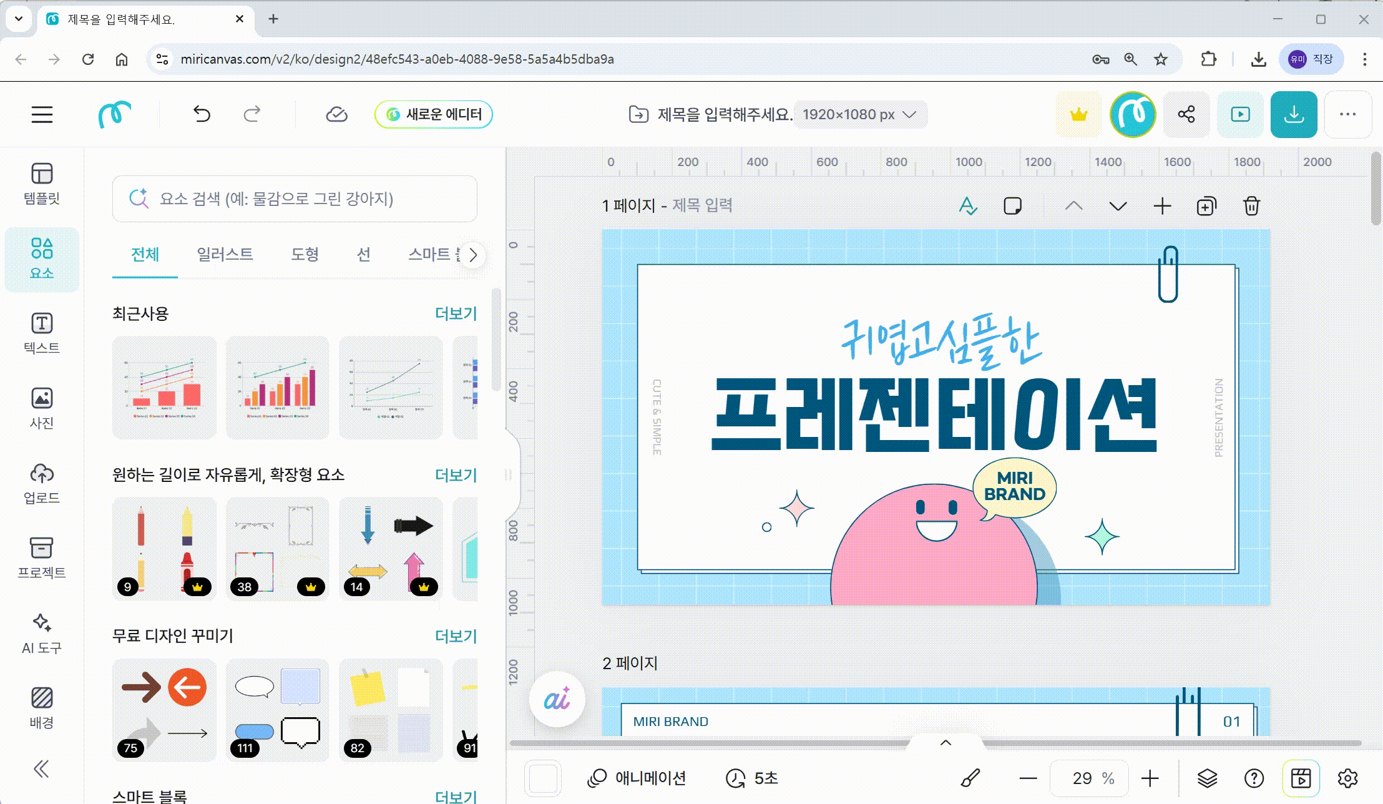
Task: Open AI tools in sidebar
Action: pyautogui.click(x=42, y=632)
